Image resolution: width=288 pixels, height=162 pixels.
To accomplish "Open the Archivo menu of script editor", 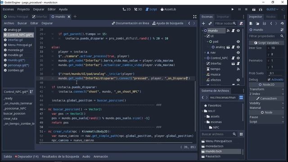I will [9, 23].
